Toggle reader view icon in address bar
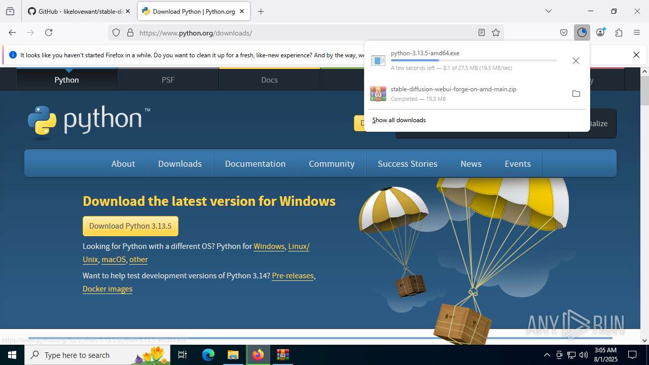649x365 pixels. tap(482, 32)
